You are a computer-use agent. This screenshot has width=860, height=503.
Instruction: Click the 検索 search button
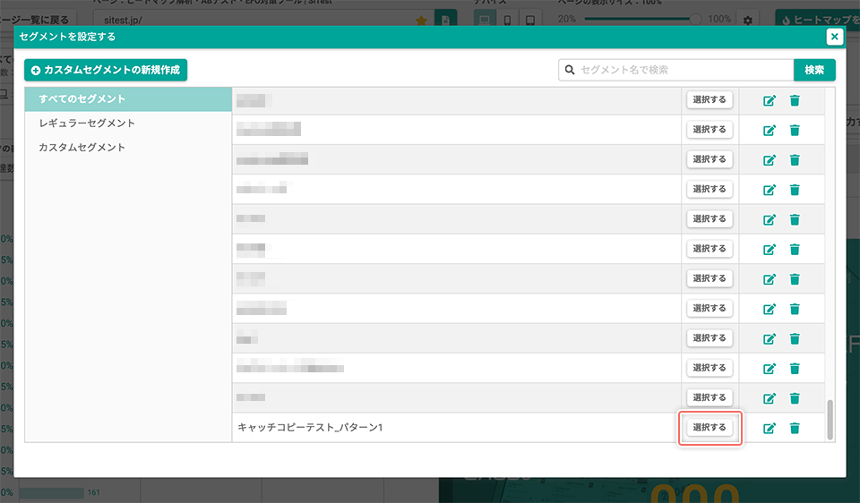click(x=814, y=70)
